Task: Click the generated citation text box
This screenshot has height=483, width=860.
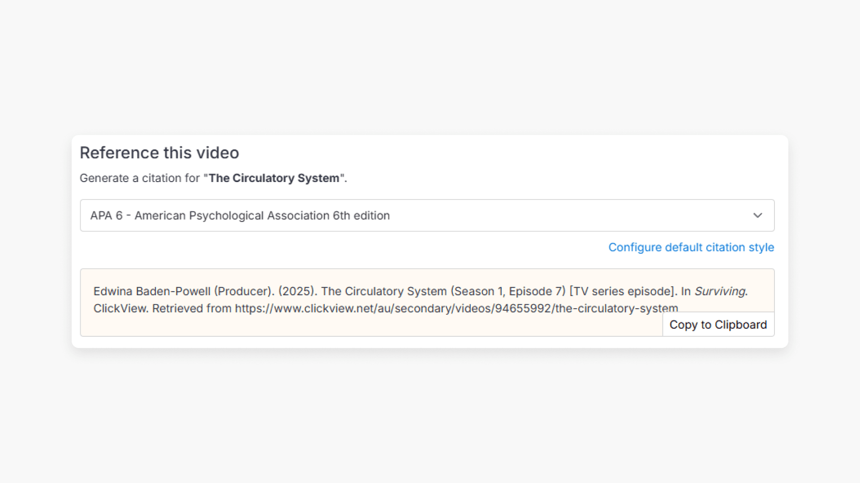Action: 427,302
